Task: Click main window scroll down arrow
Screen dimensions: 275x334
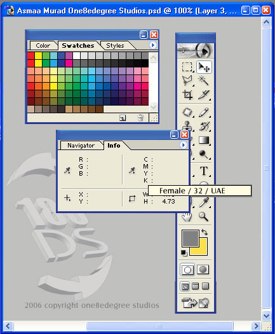Action: click(267, 316)
